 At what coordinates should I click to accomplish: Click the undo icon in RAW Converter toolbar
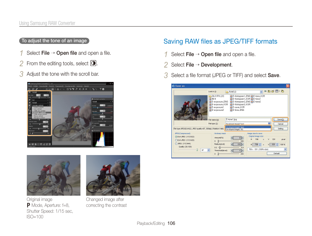41,89
